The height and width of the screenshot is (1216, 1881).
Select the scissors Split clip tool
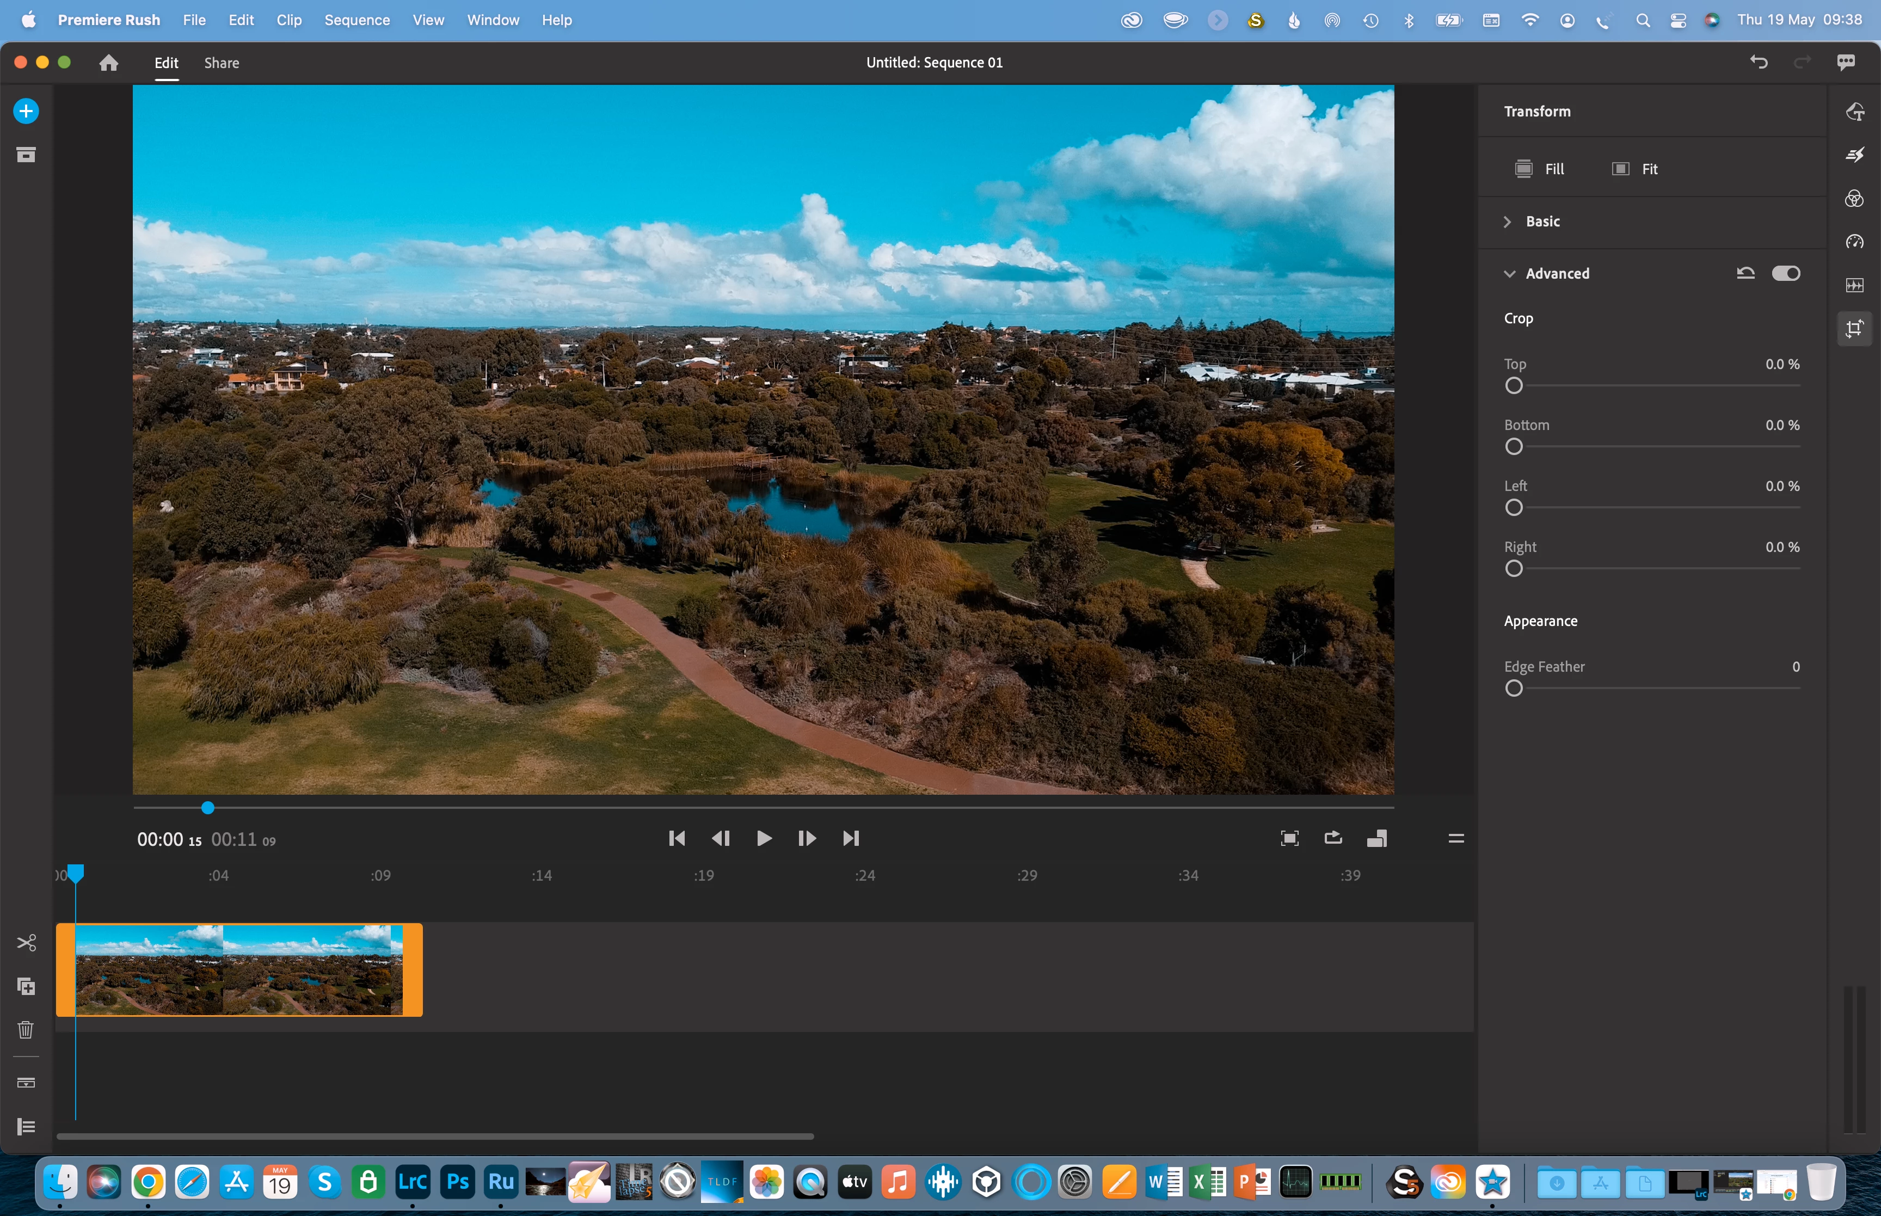point(26,943)
